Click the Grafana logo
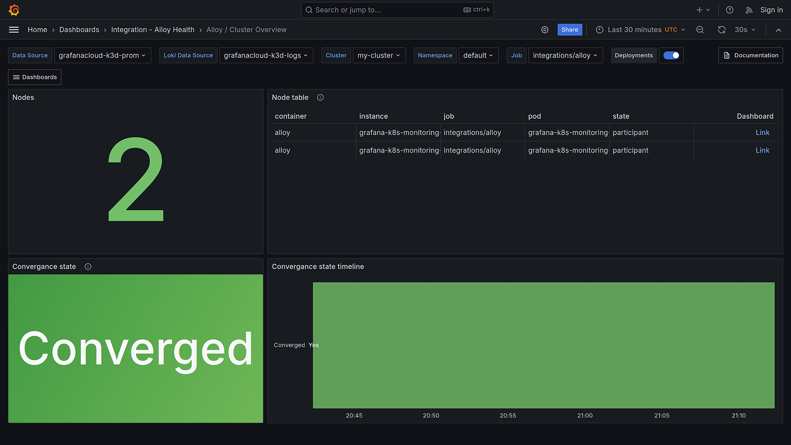Image resolution: width=791 pixels, height=445 pixels. 14,10
